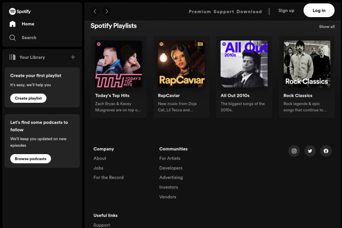342x228 pixels.
Task: Open Spotify's Twitter page icon
Action: pos(310,151)
